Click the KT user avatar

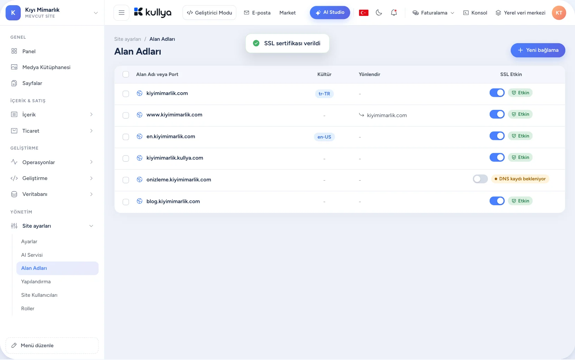click(559, 13)
